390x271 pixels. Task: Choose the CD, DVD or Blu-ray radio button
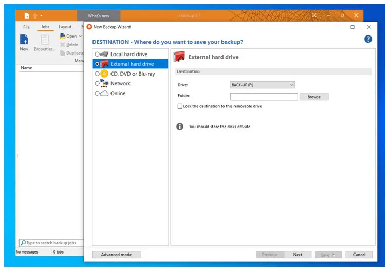[97, 74]
